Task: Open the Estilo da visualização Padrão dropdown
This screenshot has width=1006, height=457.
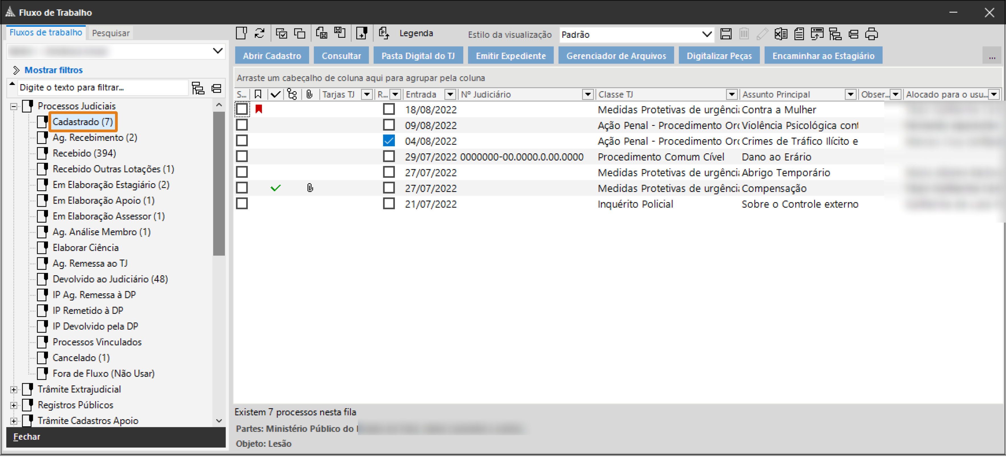Action: 707,34
